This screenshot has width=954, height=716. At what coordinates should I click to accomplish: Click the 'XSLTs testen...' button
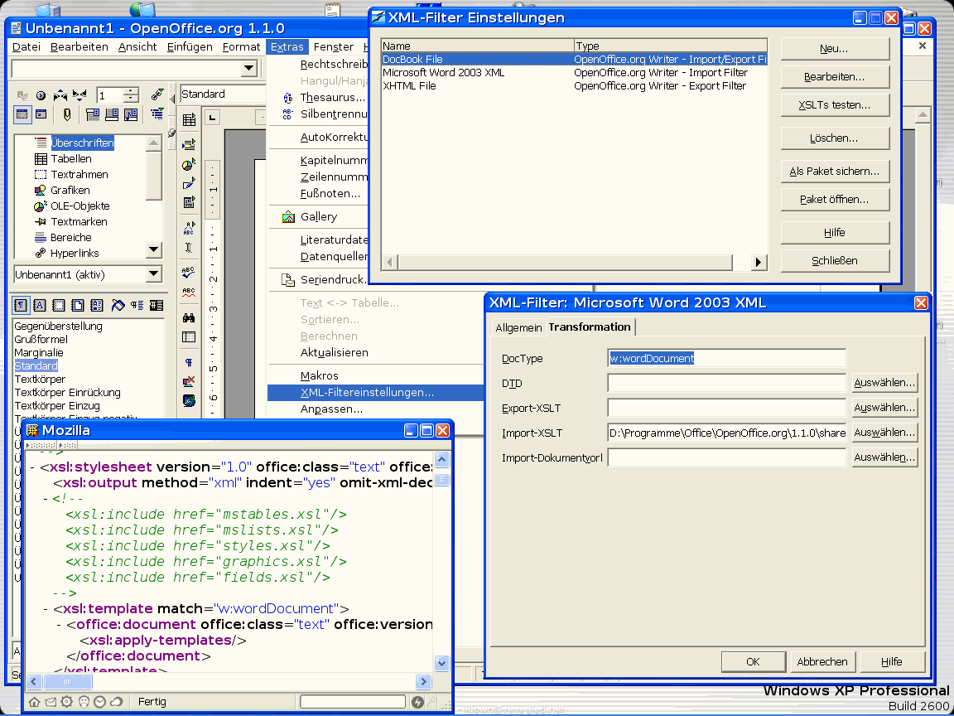[834, 105]
